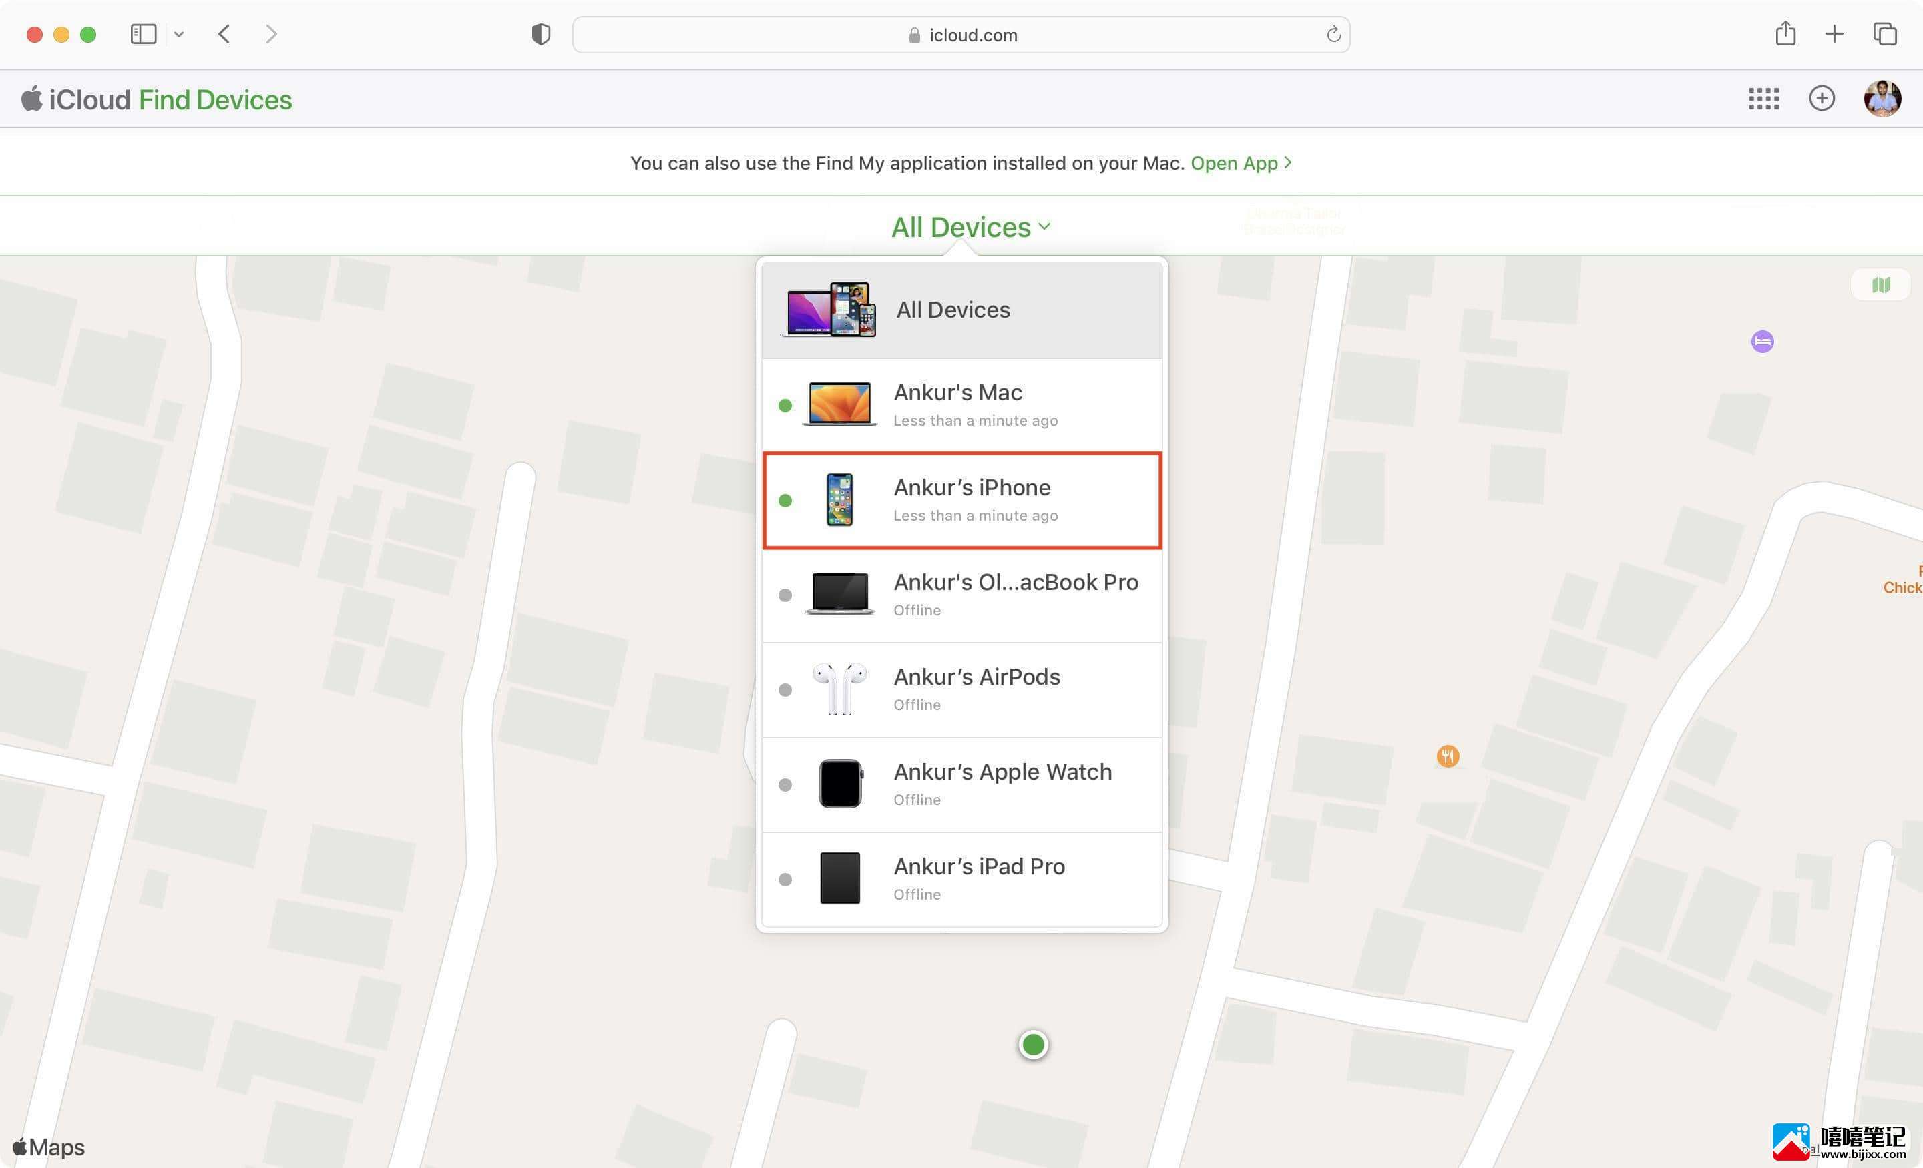Select Ankur's iPad Pro device
The width and height of the screenshot is (1923, 1168).
click(x=961, y=879)
